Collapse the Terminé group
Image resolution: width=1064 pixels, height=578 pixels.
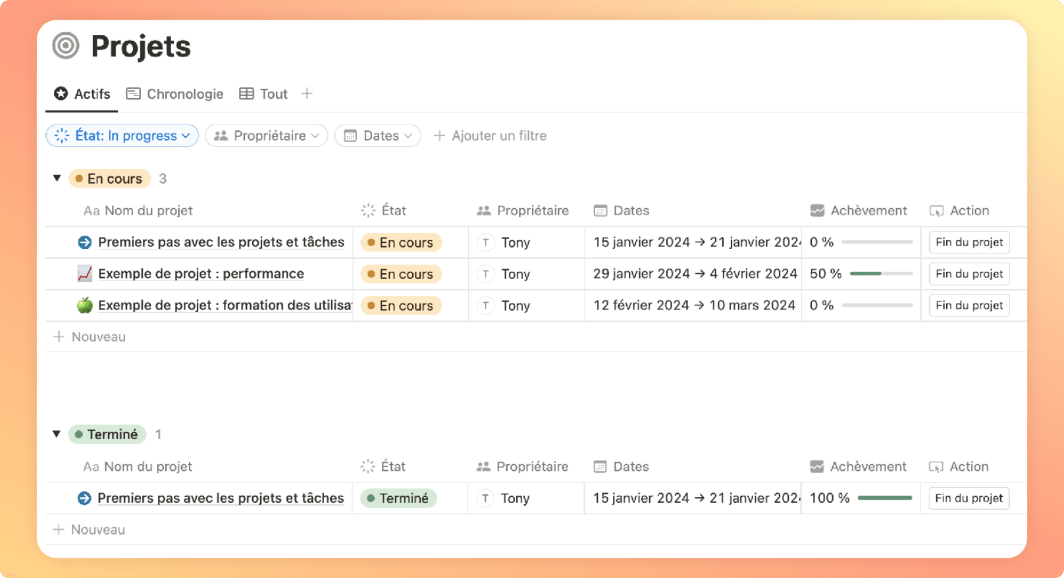57,434
